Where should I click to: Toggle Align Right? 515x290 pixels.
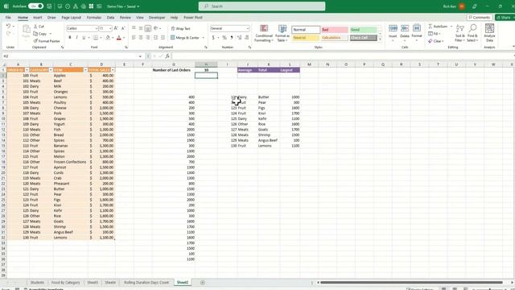(148, 38)
